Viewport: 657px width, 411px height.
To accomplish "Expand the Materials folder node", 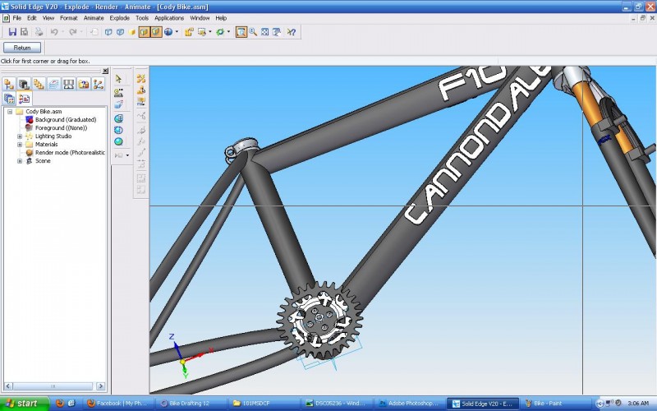I will pos(20,145).
